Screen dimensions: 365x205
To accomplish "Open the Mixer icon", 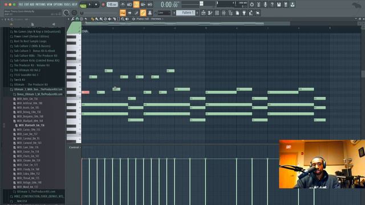I will pos(224,13).
